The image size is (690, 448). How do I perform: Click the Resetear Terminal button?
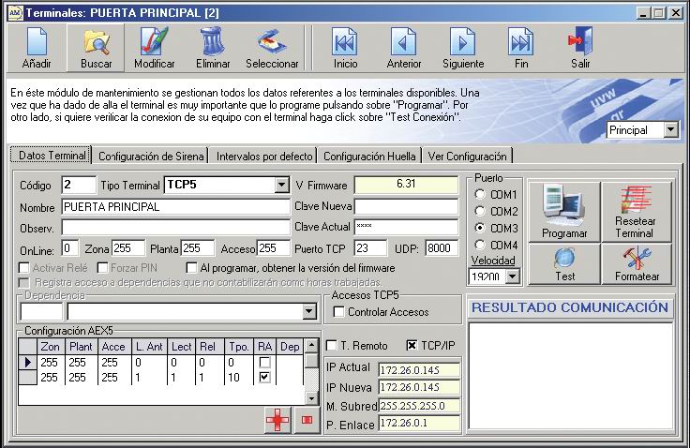point(637,212)
